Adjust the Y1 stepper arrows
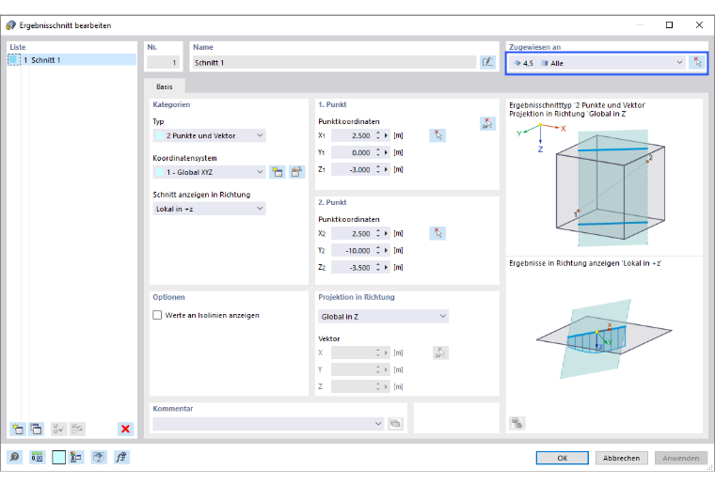This screenshot has height=486, width=715. click(378, 152)
